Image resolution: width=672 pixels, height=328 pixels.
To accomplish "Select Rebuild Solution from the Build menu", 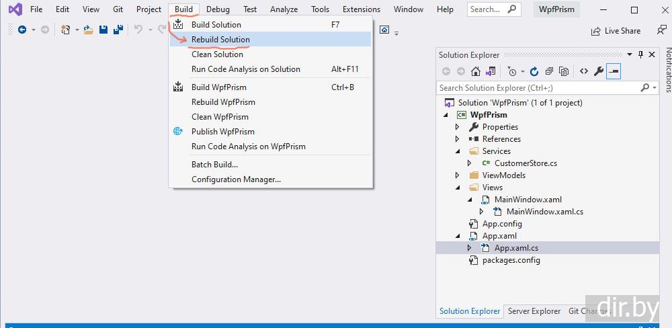I will coord(220,40).
